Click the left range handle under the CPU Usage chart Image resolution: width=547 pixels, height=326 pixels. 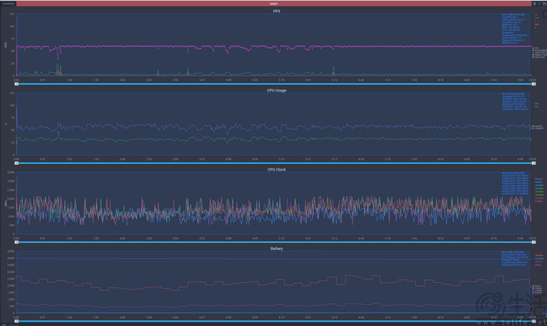(16, 163)
